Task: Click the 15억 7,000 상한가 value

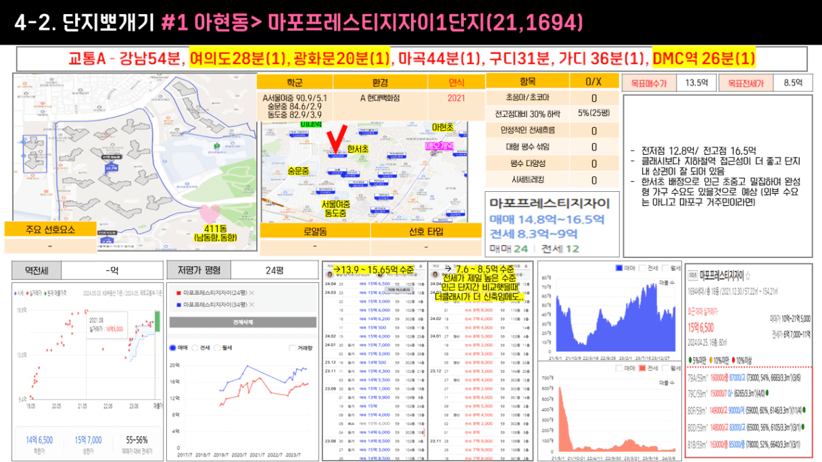Action: (x=89, y=439)
